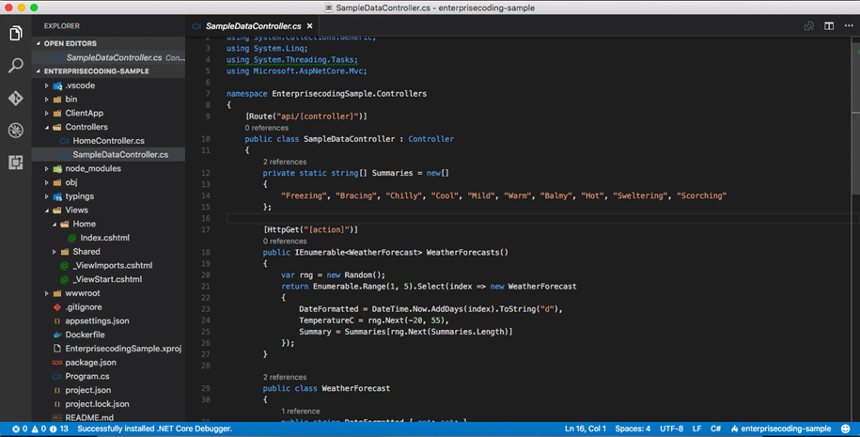Switch to SampleDataController.cs editor tab

254,25
